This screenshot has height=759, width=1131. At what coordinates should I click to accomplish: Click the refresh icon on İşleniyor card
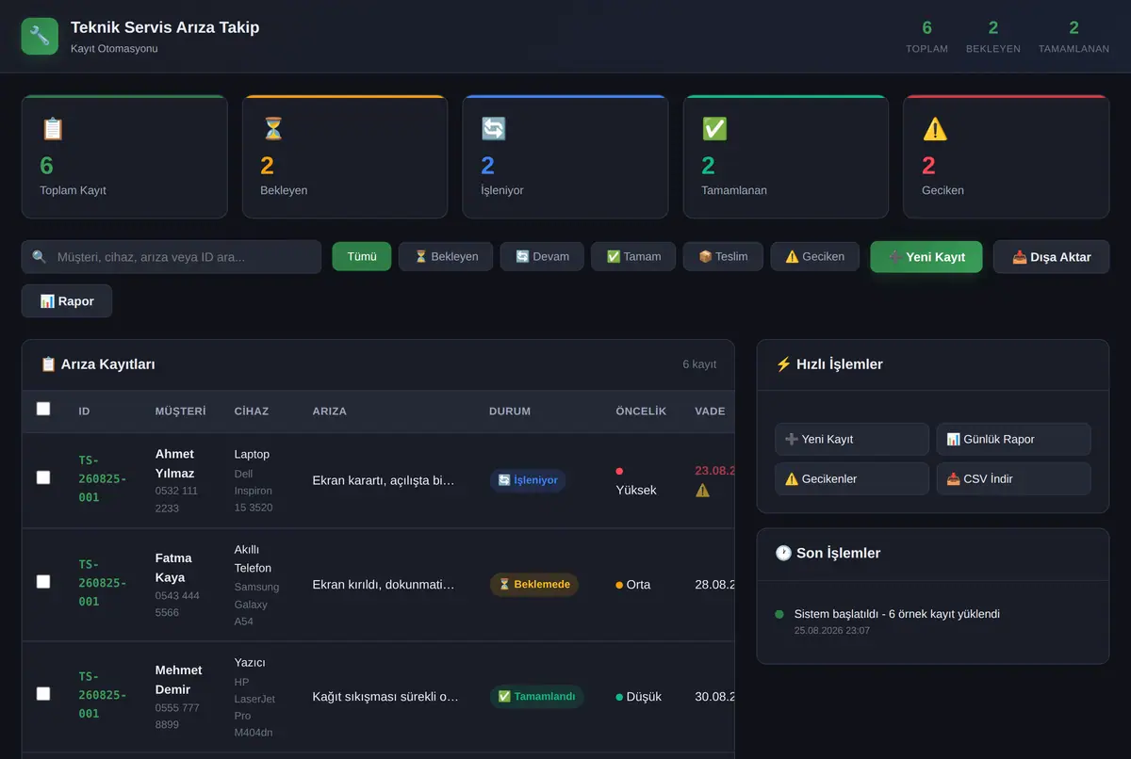click(494, 129)
